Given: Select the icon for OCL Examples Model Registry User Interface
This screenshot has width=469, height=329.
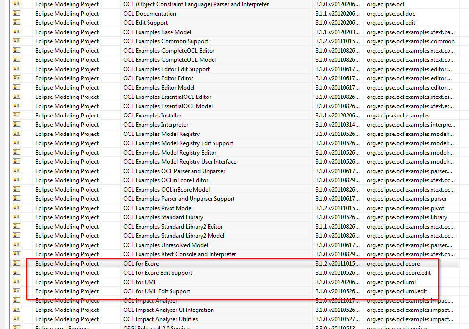Looking at the screenshot, I should point(17,161).
